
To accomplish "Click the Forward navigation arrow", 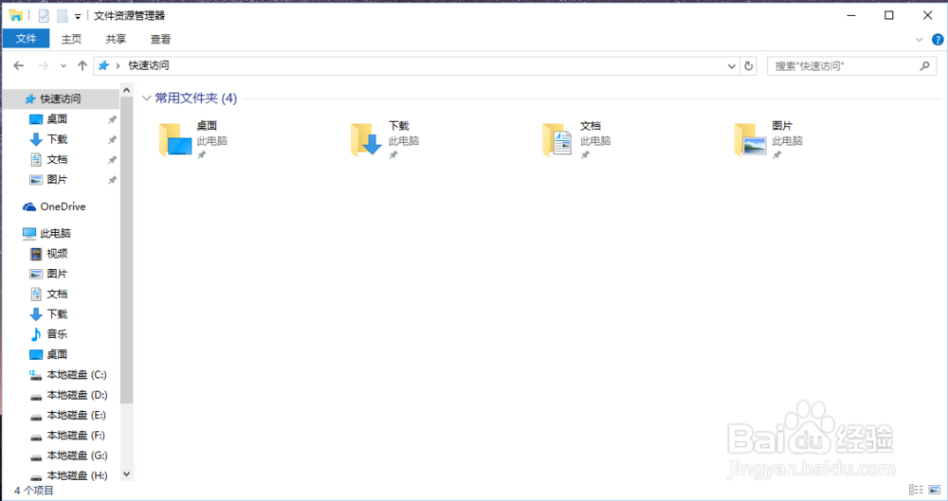I will click(43, 65).
